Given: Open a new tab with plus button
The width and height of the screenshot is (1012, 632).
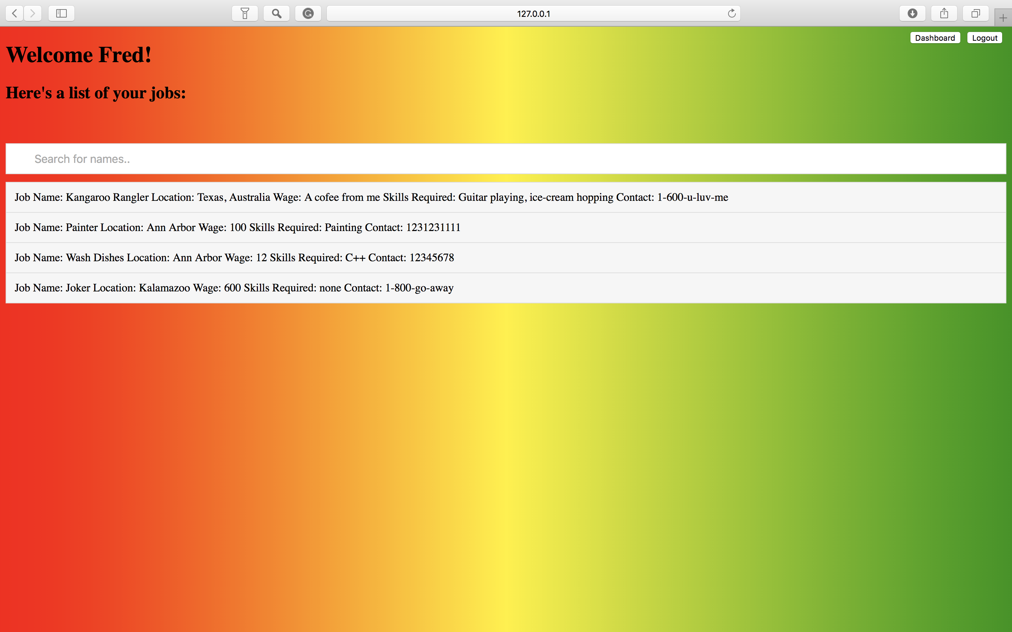Looking at the screenshot, I should click(x=1003, y=18).
